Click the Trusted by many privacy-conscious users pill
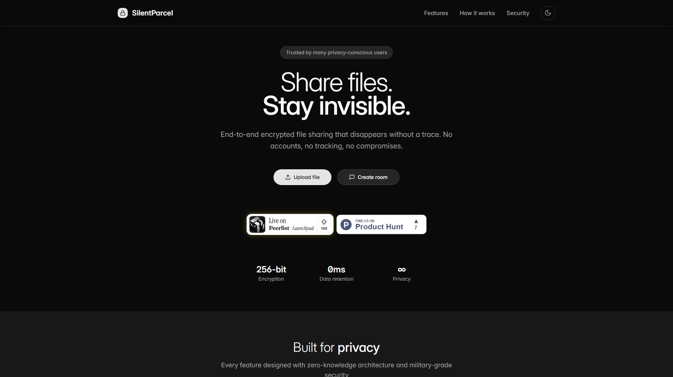This screenshot has width=673, height=377. pos(336,52)
